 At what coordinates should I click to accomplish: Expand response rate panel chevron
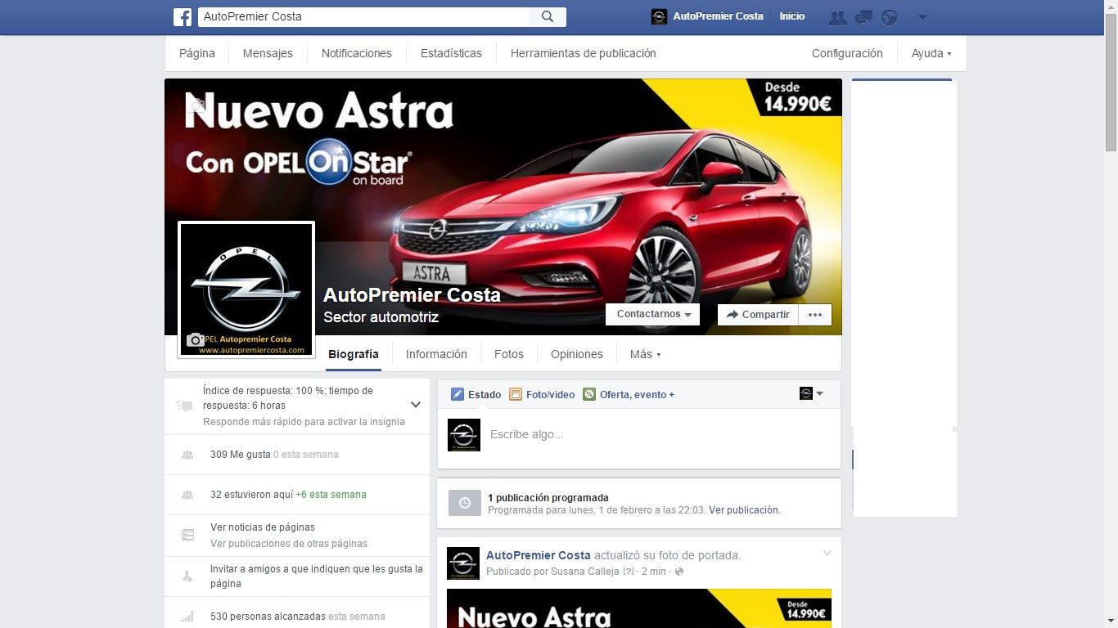(416, 405)
